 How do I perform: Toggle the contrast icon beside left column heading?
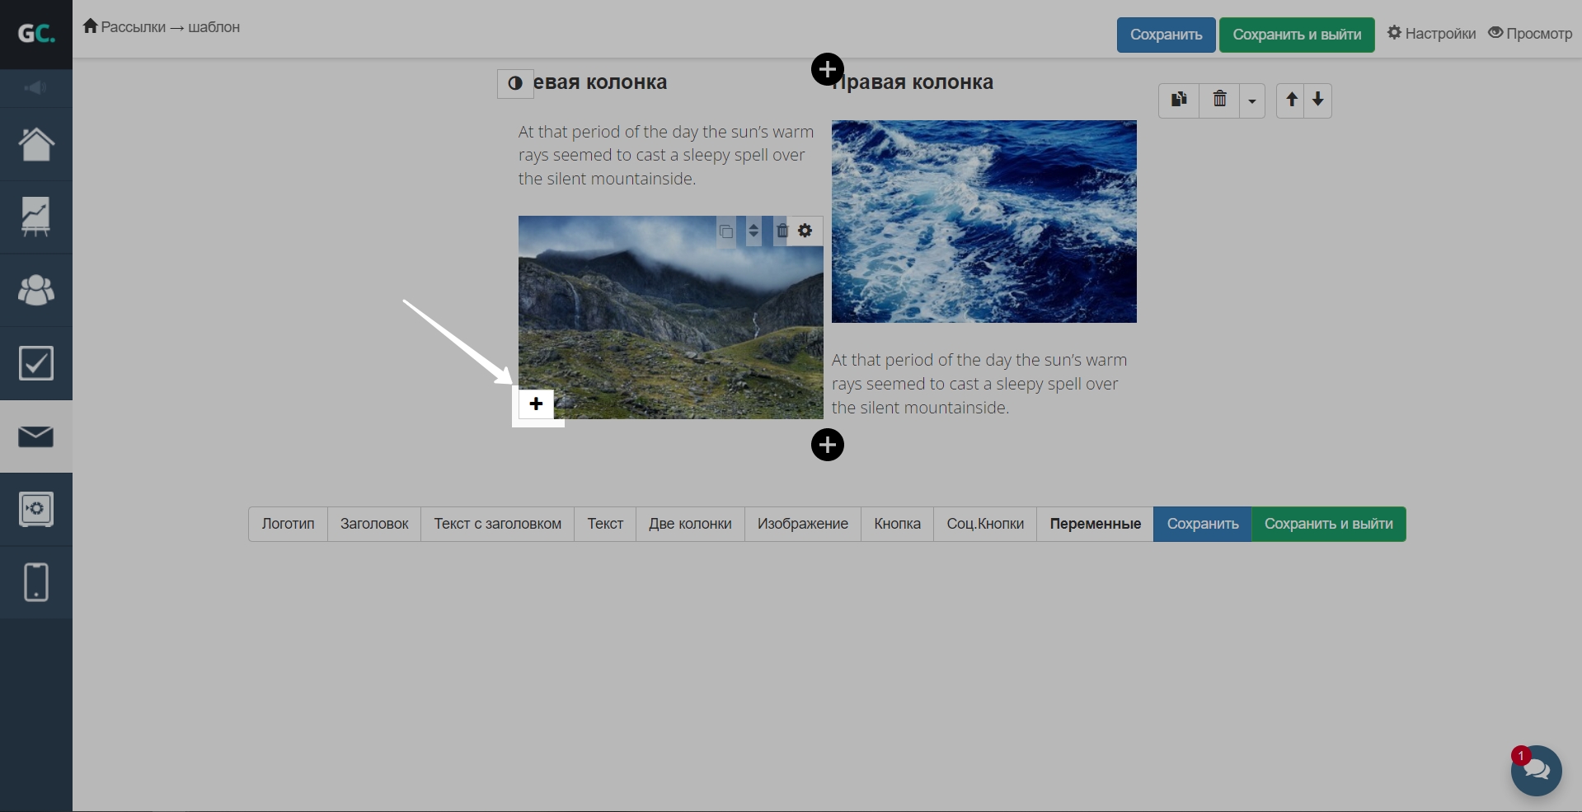tap(515, 83)
